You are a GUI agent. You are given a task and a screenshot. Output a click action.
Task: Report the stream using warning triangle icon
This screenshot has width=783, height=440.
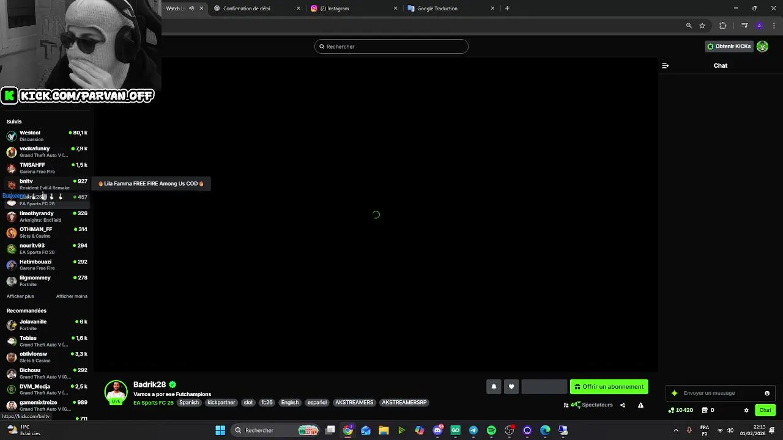coord(640,405)
